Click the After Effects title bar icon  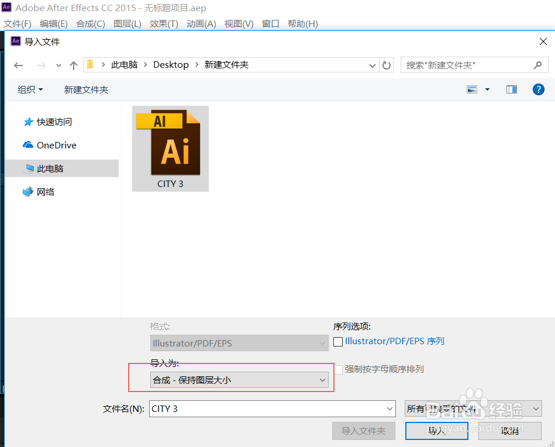(6, 7)
